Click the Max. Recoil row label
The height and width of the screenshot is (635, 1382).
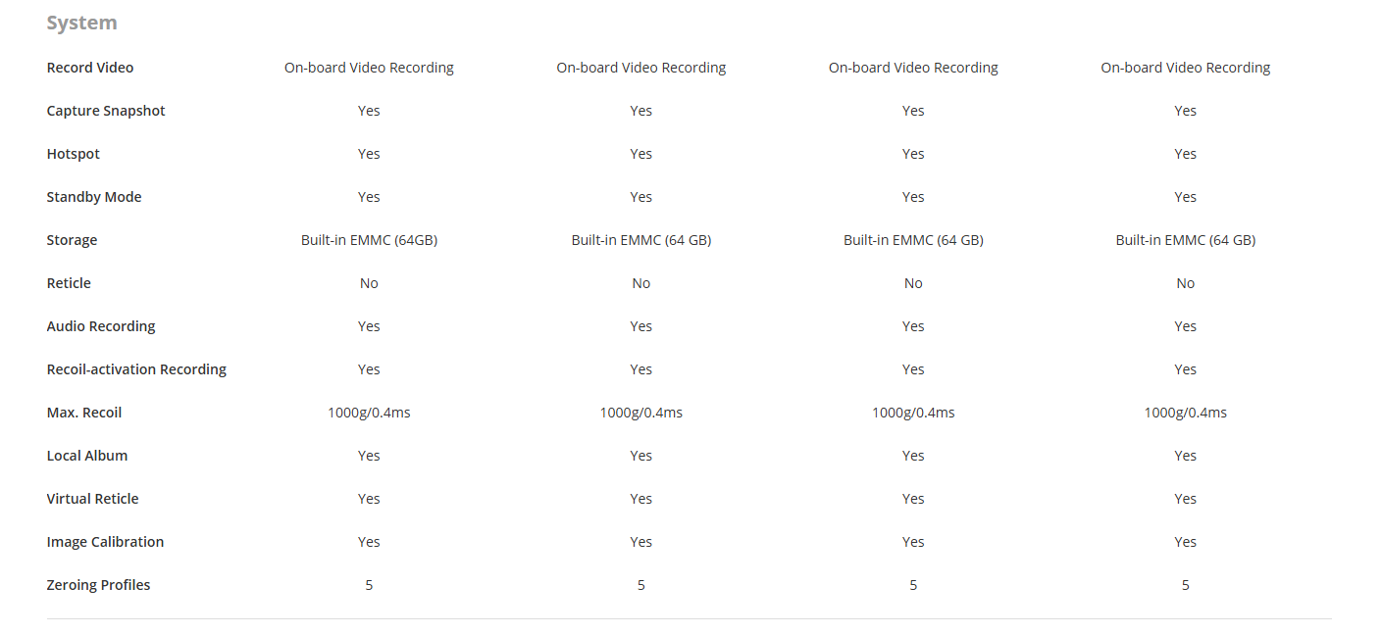(84, 413)
